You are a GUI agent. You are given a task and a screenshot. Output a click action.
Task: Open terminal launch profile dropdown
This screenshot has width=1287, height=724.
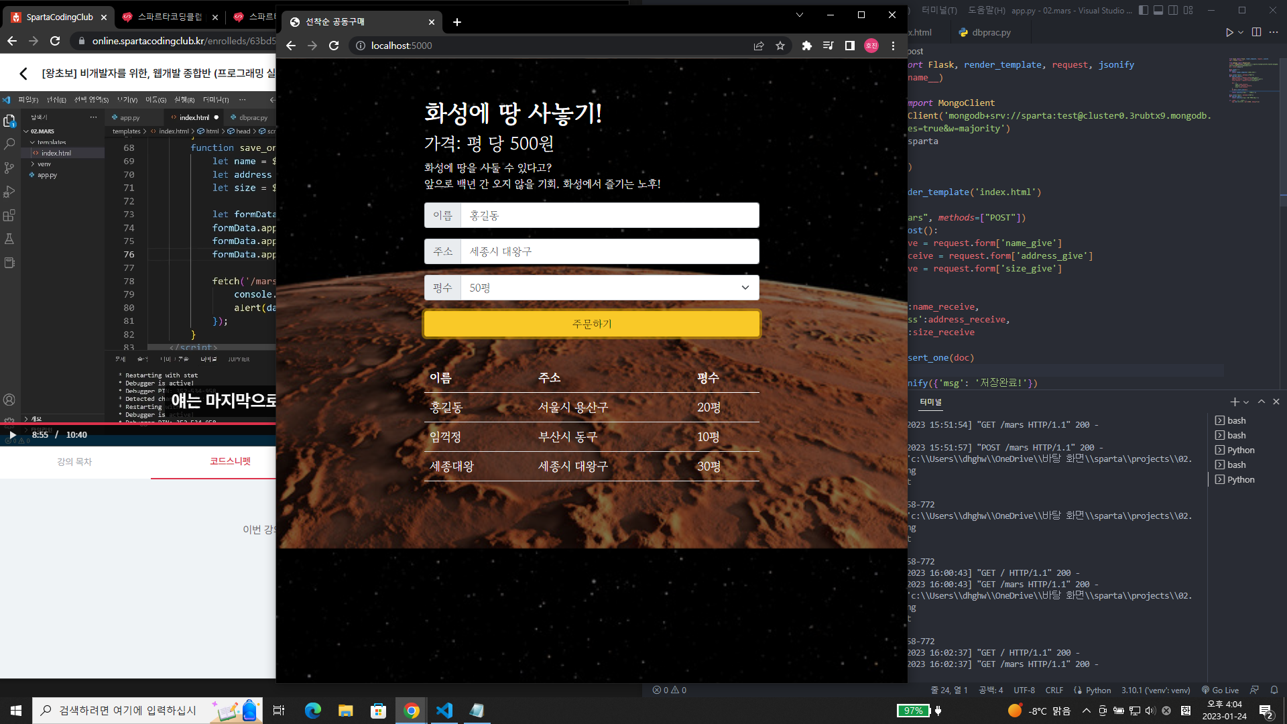pos(1246,402)
